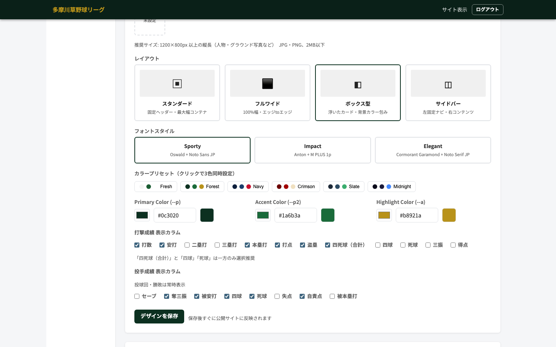Image resolution: width=556 pixels, height=347 pixels.
Task: Click the ログアウト button
Action: pyautogui.click(x=487, y=10)
